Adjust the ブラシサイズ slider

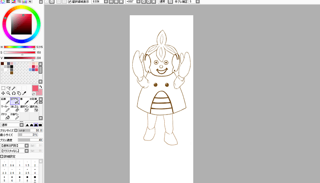pos(30,131)
